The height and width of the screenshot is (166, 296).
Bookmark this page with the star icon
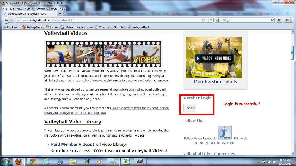(x=203, y=20)
